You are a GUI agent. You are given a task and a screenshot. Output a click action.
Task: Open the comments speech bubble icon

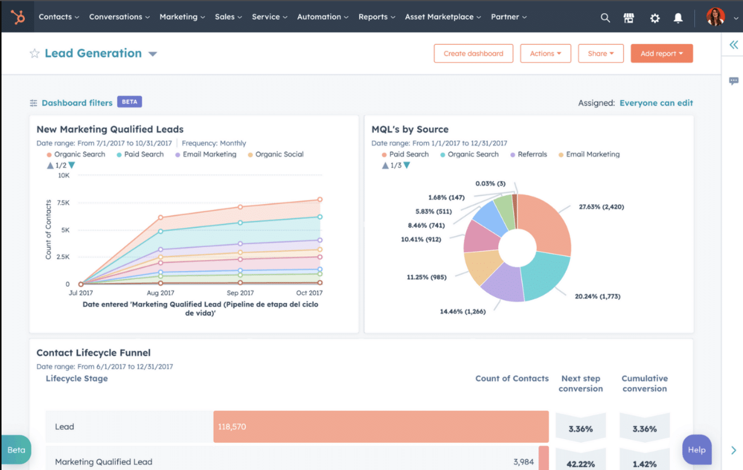pos(733,81)
